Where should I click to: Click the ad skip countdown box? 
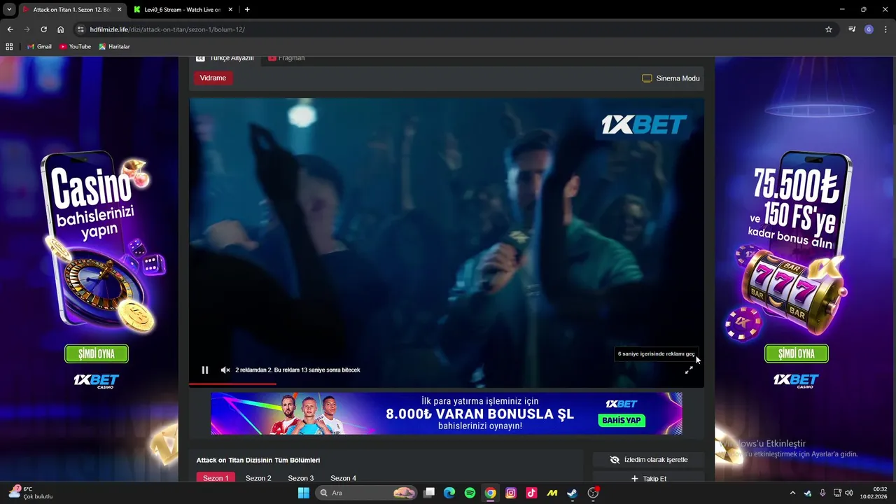(x=656, y=354)
